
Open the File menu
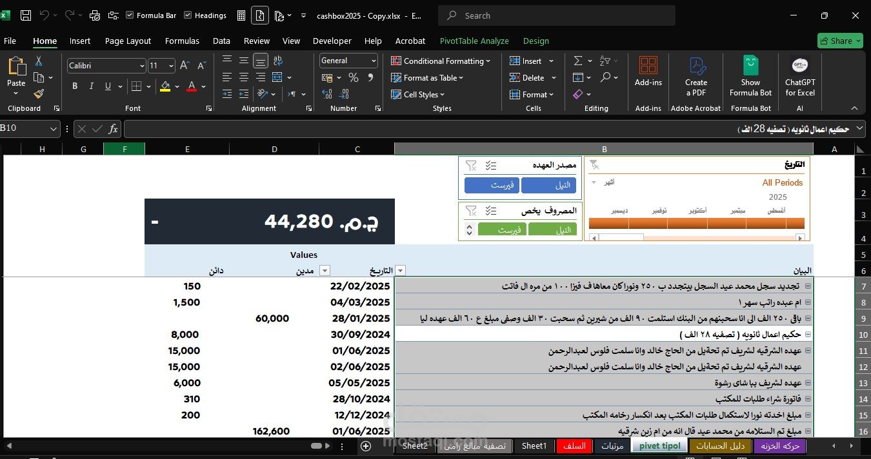point(10,41)
